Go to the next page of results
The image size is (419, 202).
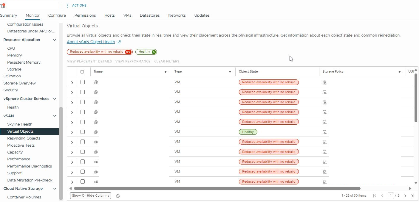pos(405,196)
